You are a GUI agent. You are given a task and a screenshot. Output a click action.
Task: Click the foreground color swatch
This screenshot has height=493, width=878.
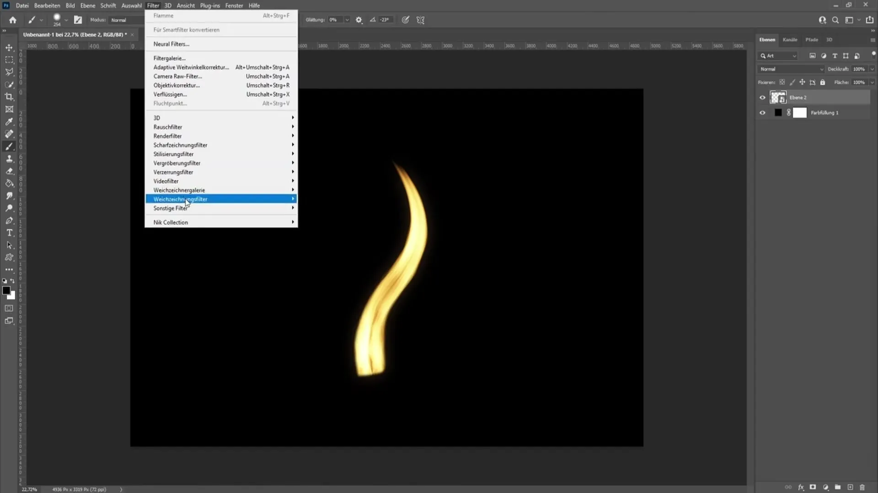[x=6, y=291]
